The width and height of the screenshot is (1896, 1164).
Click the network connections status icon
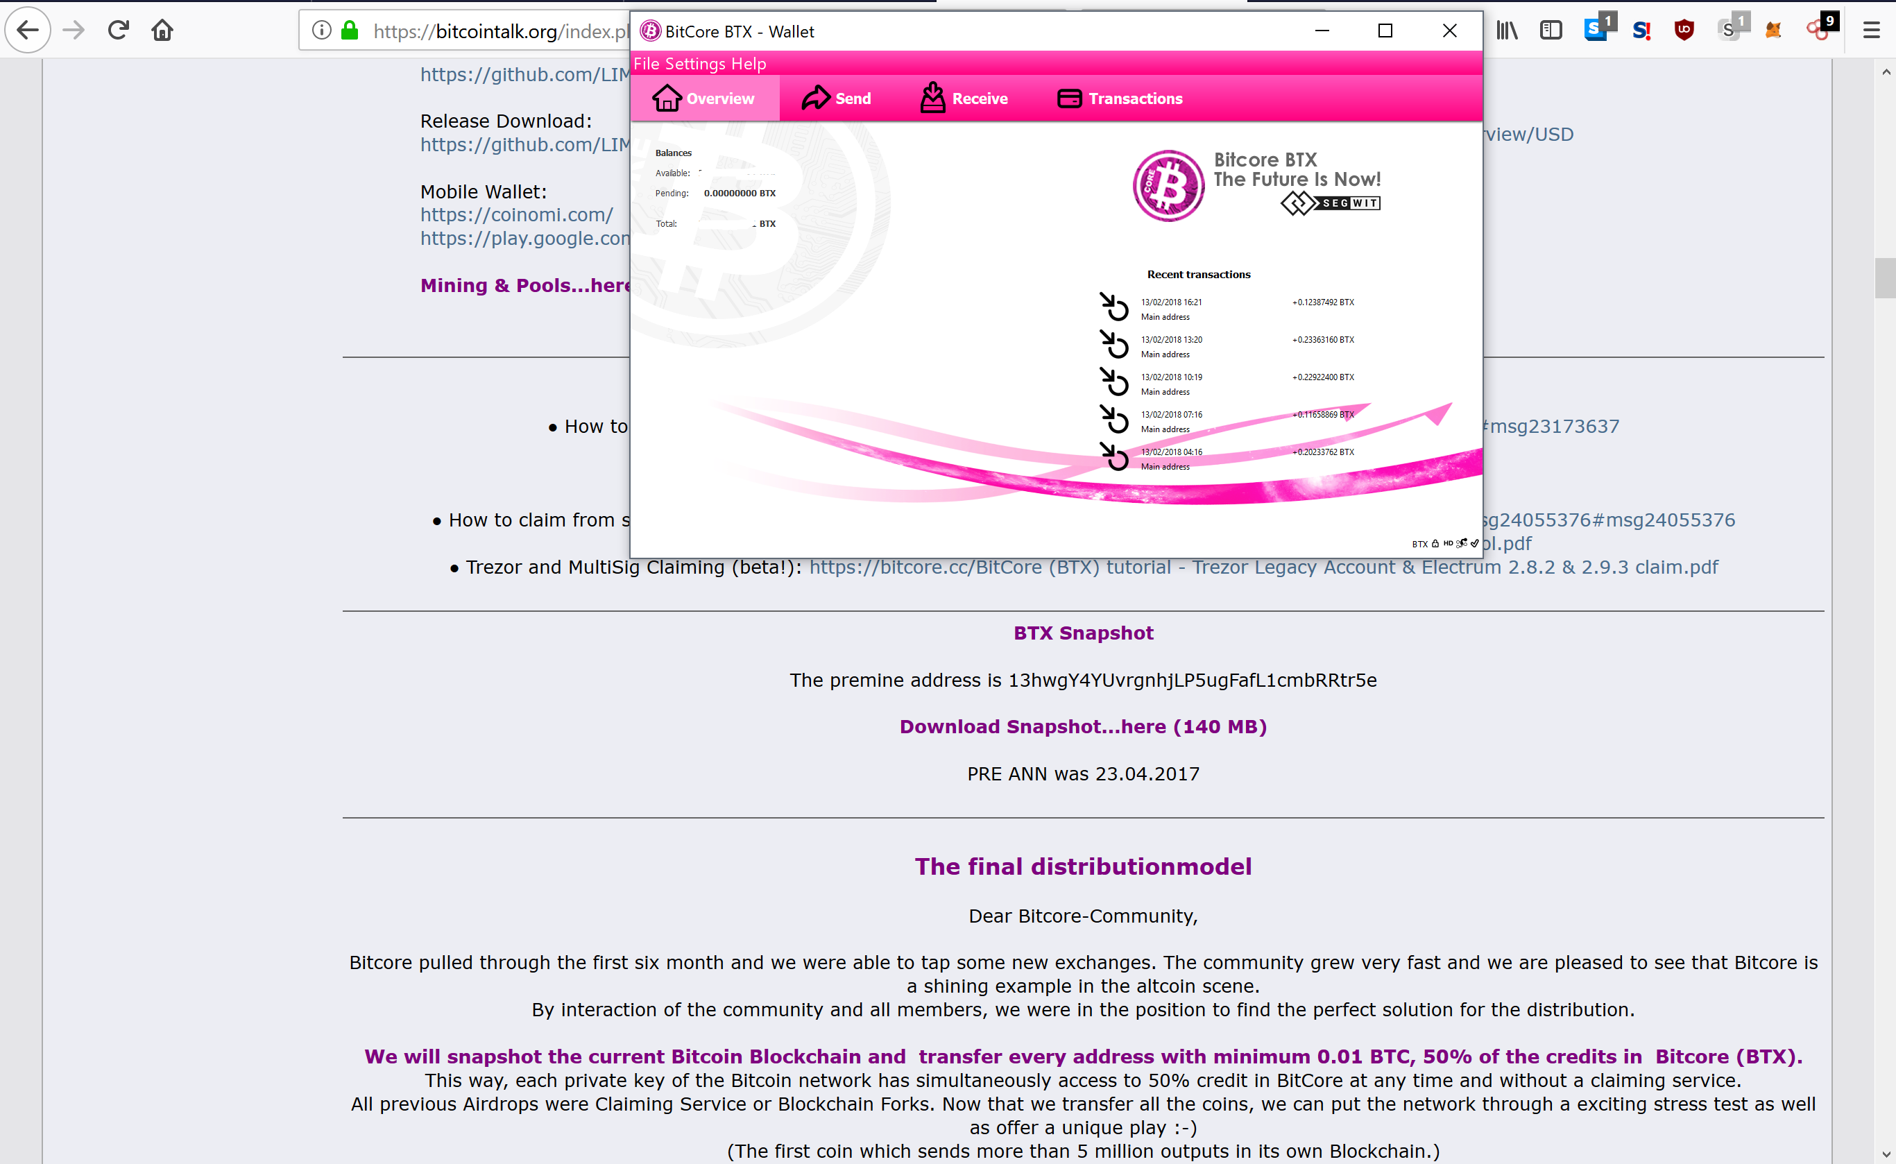point(1462,544)
